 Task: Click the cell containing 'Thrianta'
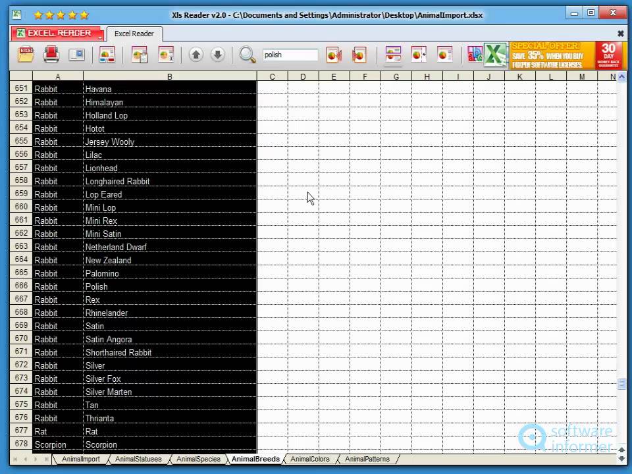click(x=170, y=418)
